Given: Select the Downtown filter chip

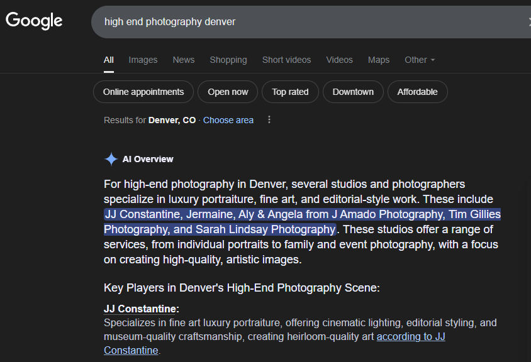Looking at the screenshot, I should coord(353,92).
